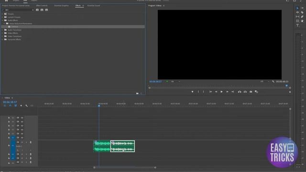
Task: Enable voice-over record on the bottom audio track
Action: (x=31, y=162)
